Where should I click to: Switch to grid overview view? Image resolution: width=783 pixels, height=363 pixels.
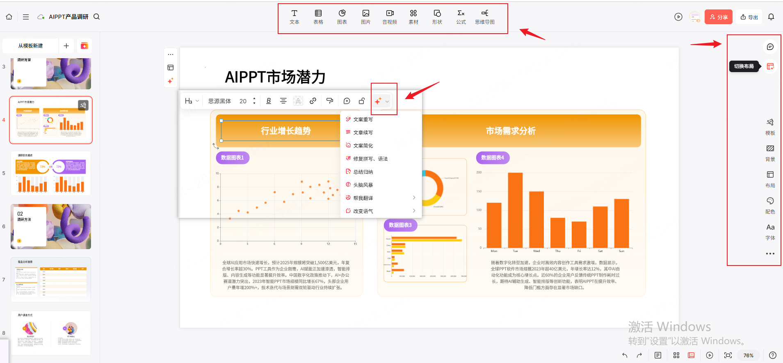point(676,355)
